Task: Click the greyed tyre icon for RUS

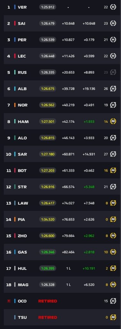Action: pyautogui.click(x=113, y=72)
